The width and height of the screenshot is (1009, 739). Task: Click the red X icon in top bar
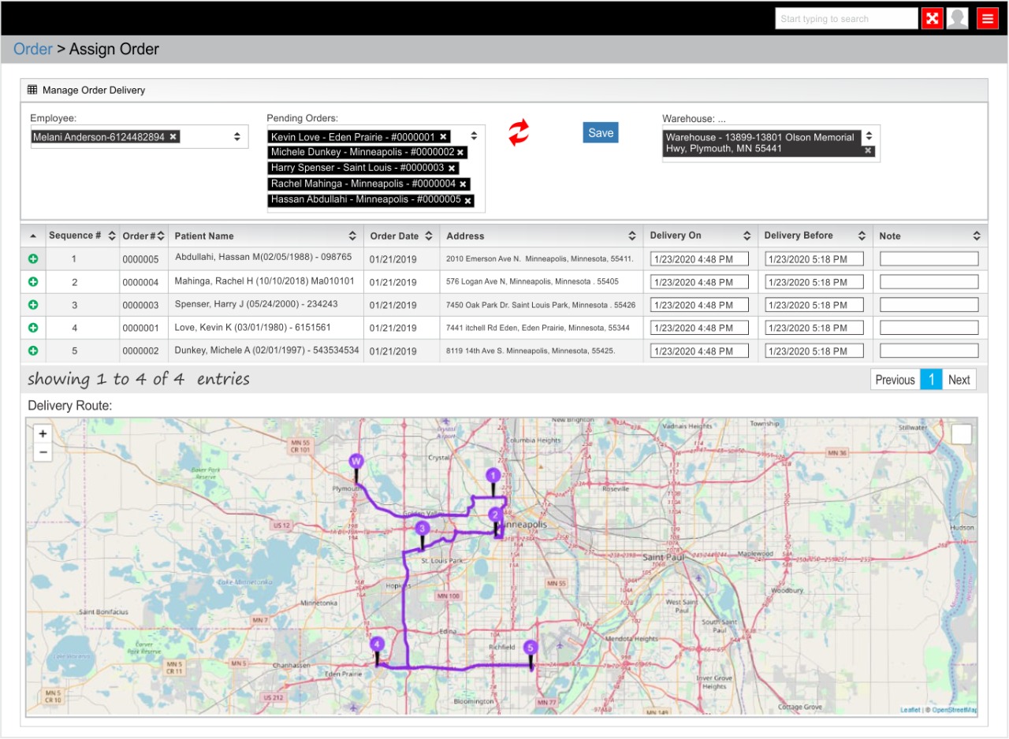tap(933, 19)
